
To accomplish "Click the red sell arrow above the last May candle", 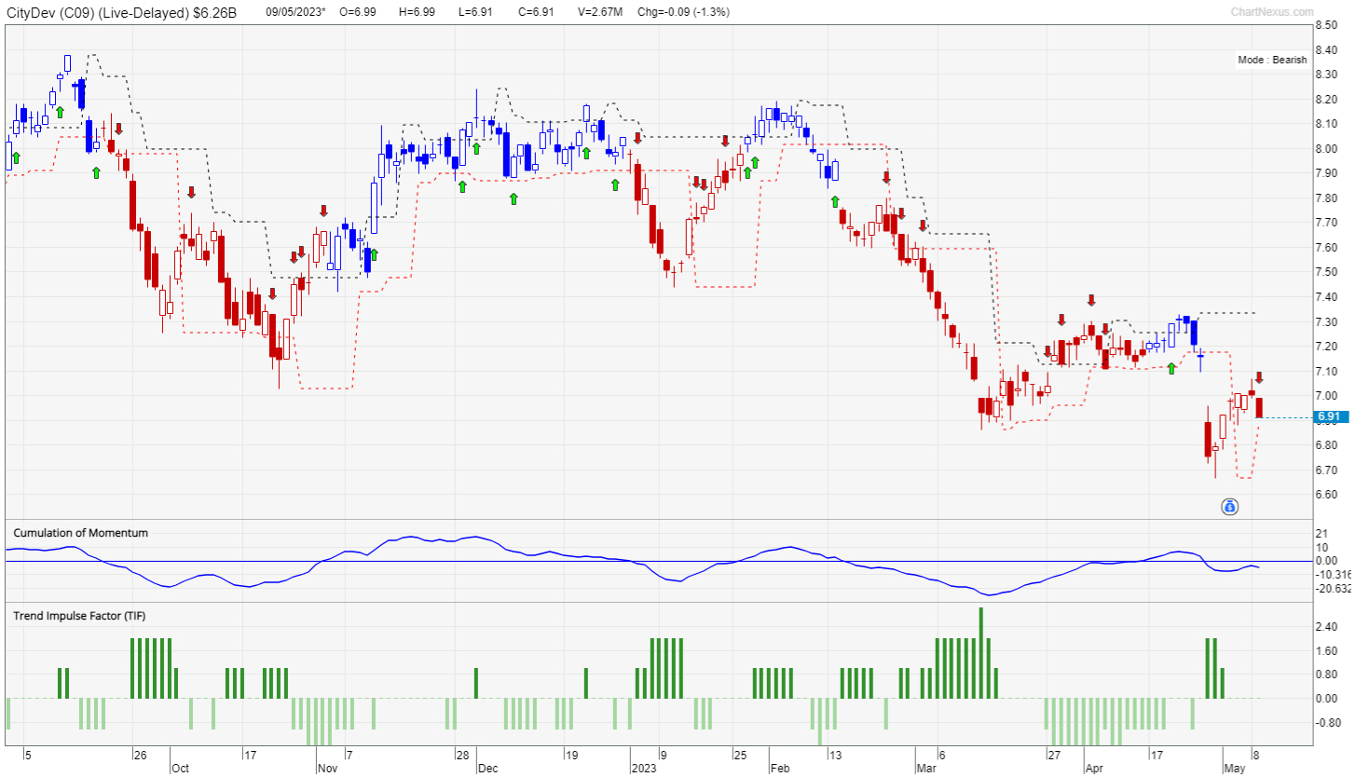I will [1258, 377].
